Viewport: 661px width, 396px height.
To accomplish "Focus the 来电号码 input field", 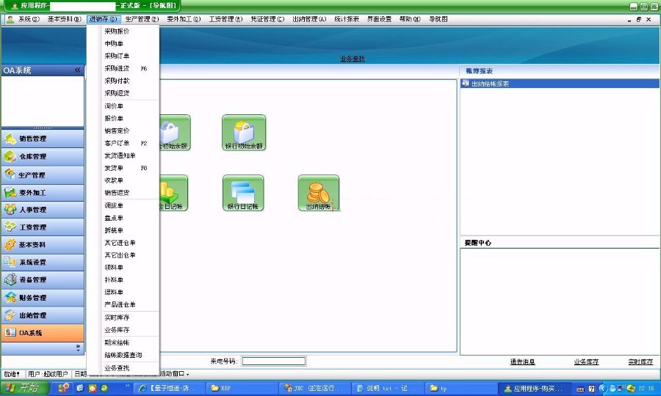I will 274,361.
